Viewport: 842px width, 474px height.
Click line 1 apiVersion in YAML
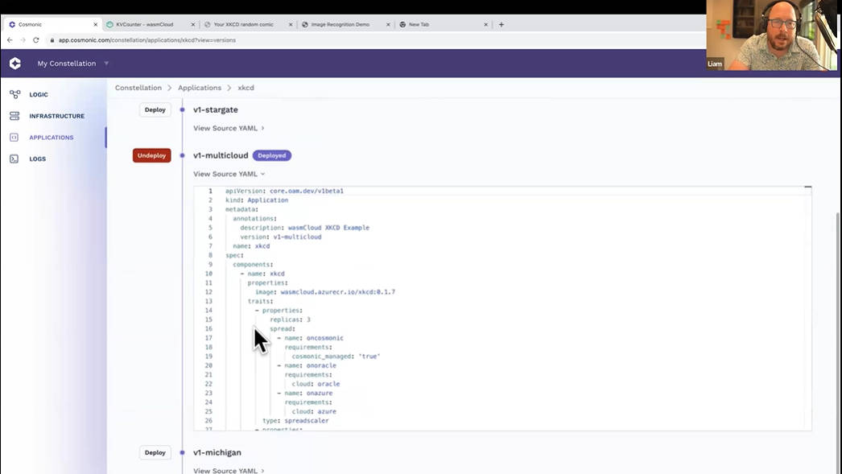[284, 191]
